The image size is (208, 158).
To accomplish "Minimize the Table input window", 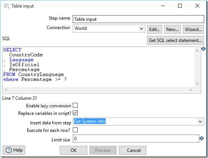I will (x=163, y=6).
